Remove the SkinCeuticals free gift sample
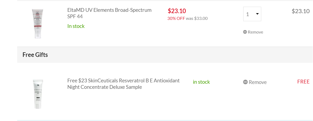 (257, 82)
